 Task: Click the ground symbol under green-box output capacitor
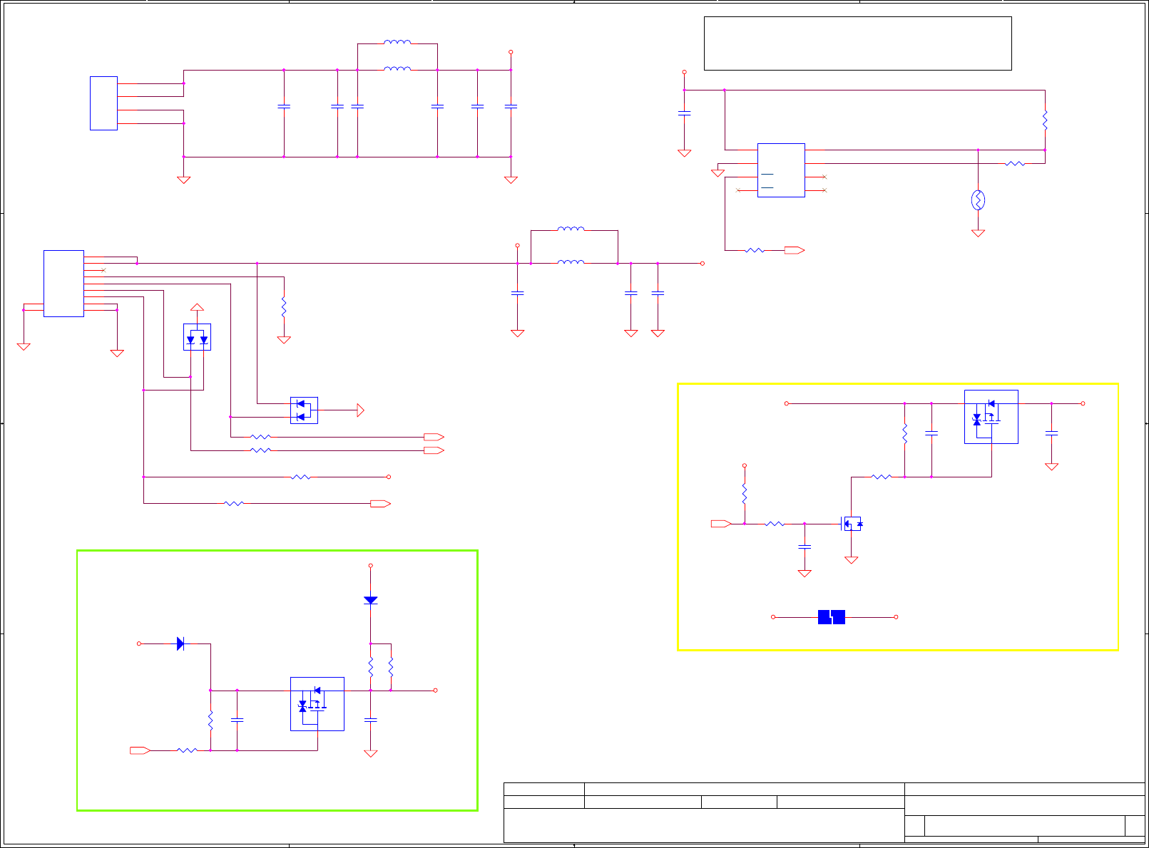370,753
